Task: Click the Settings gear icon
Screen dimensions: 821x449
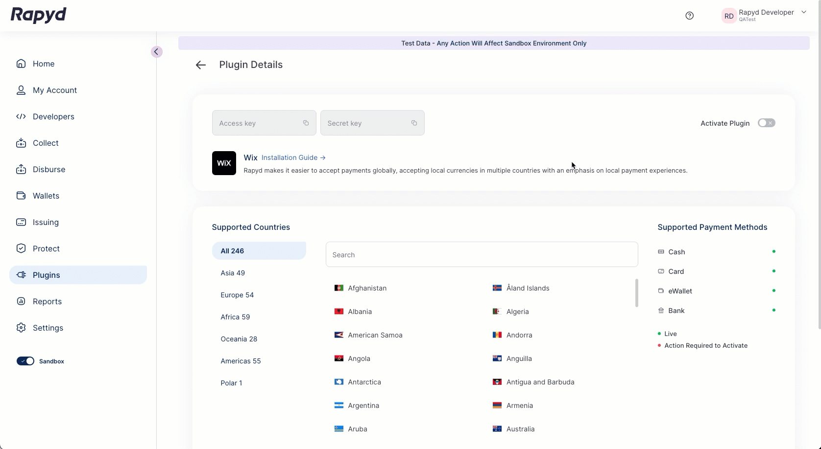Action: [x=21, y=328]
